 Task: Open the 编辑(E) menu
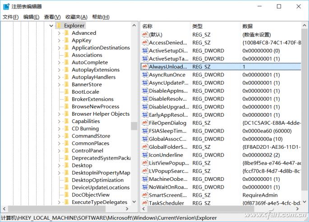[31, 17]
